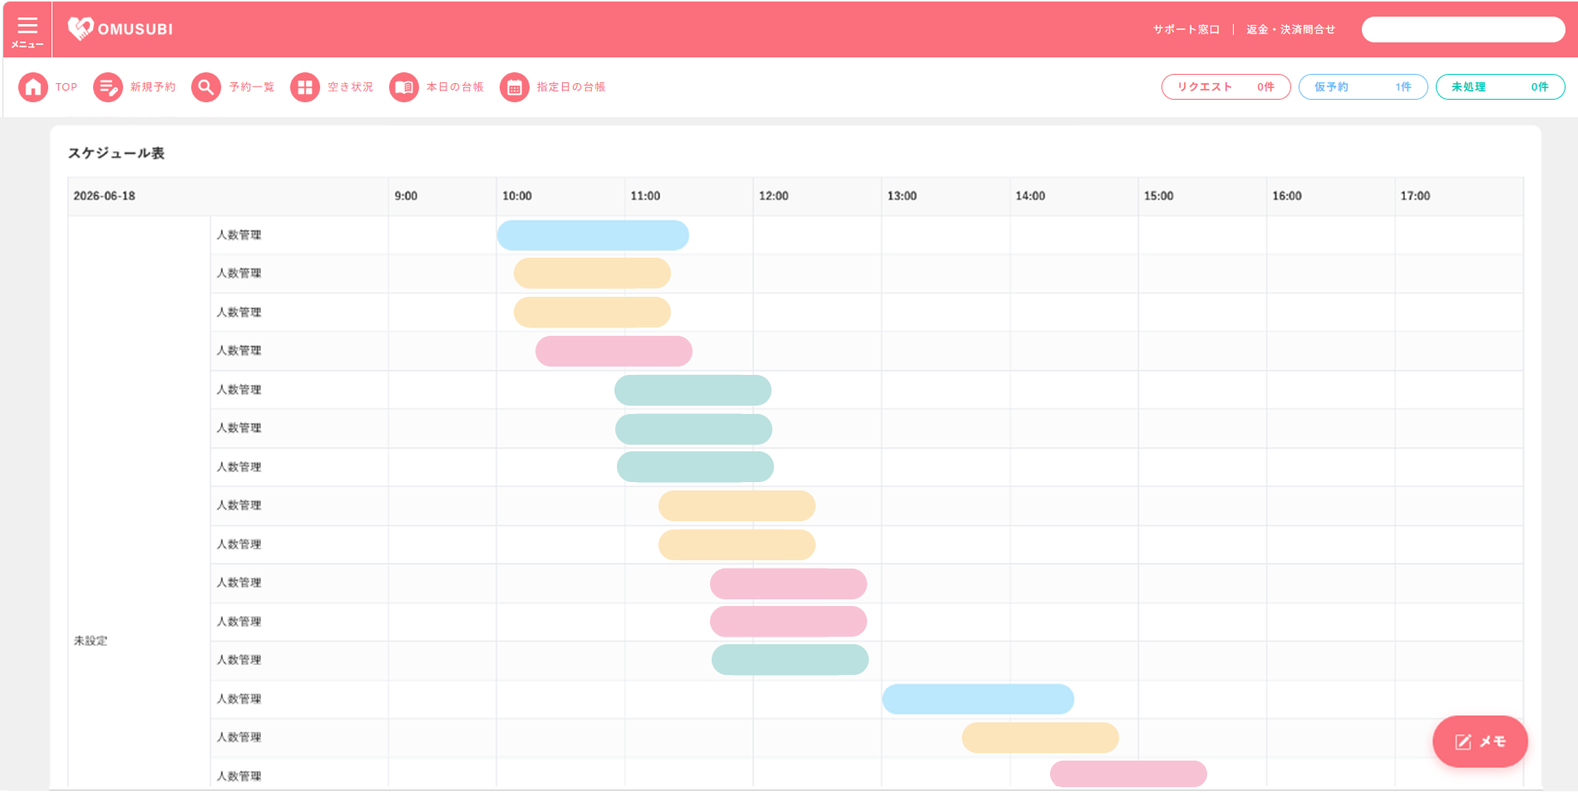This screenshot has width=1578, height=793.
Task: Open the hamburger メニュー icon
Action: pos(27,30)
